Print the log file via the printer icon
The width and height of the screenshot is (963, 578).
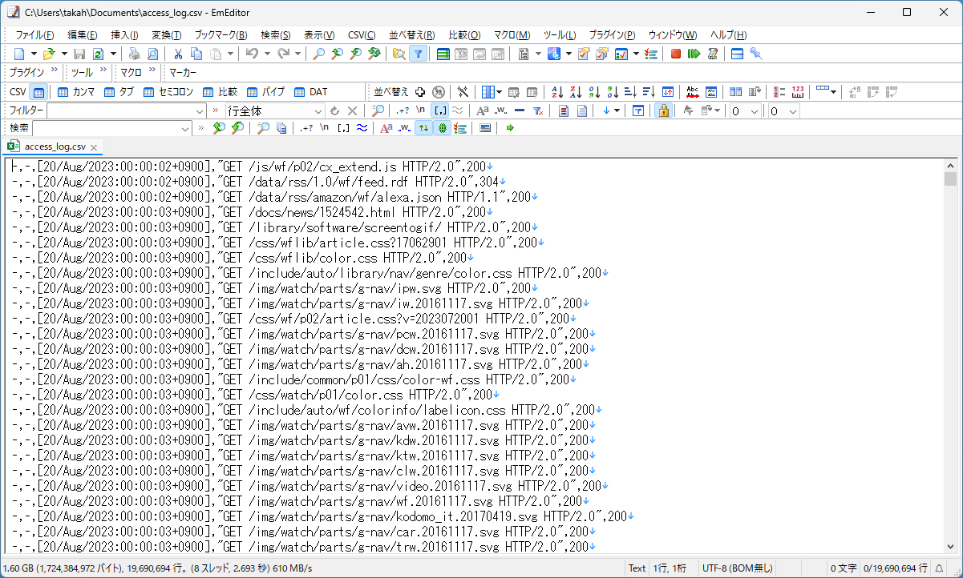(132, 54)
